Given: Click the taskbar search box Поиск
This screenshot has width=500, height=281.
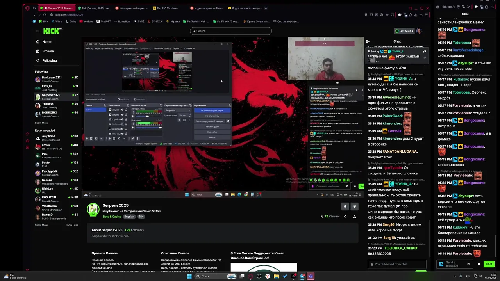Looking at the screenshot, I should 216,276.
